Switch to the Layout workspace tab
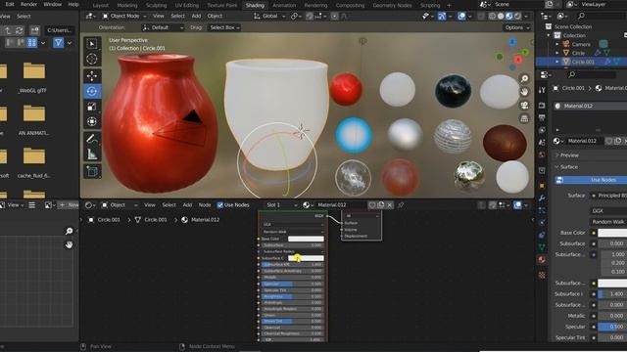Image resolution: width=627 pixels, height=352 pixels. coord(100,5)
